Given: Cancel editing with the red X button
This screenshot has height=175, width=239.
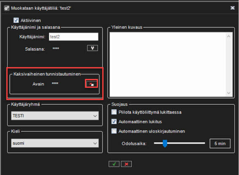Looking at the screenshot, I should pos(126,164).
